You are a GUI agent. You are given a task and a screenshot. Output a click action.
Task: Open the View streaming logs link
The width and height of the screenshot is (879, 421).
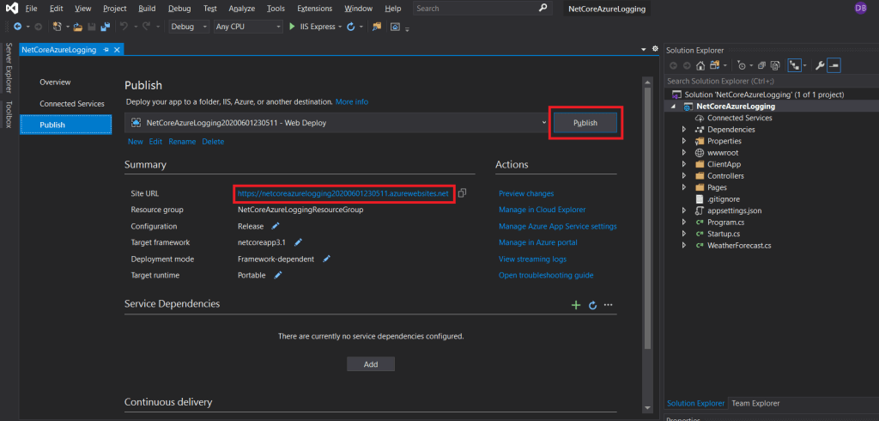(532, 259)
